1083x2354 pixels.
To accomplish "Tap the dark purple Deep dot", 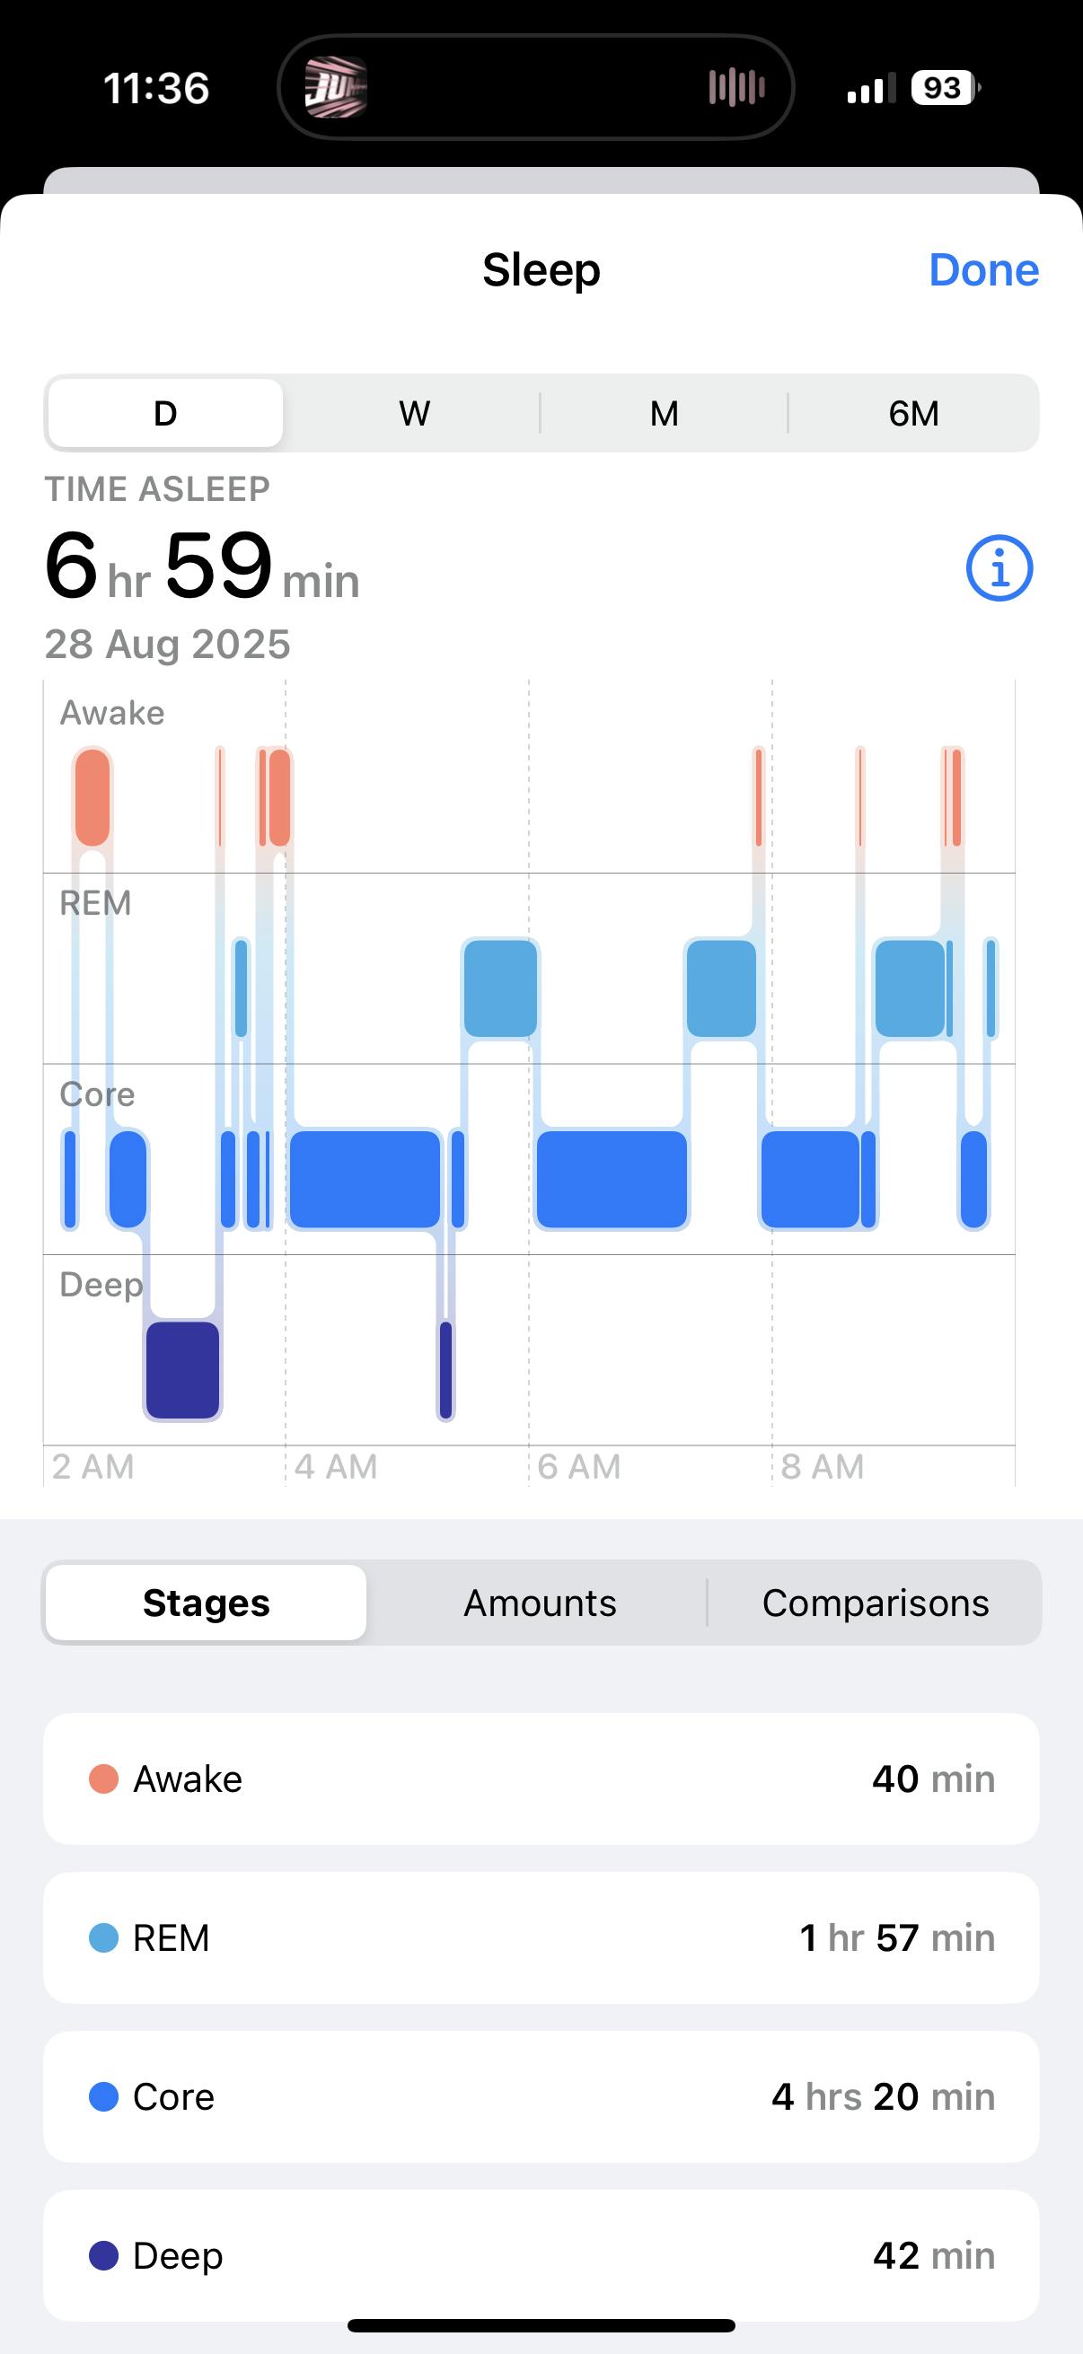I will click(x=103, y=2255).
